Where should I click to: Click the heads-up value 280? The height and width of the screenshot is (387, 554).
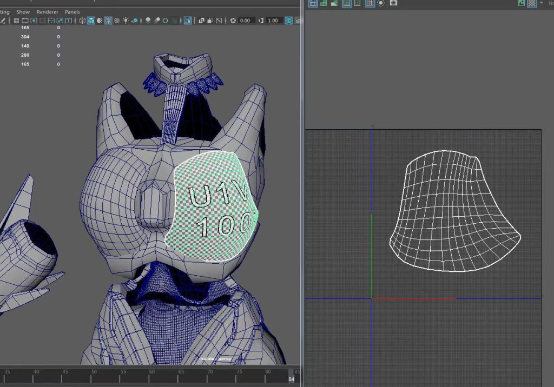25,55
